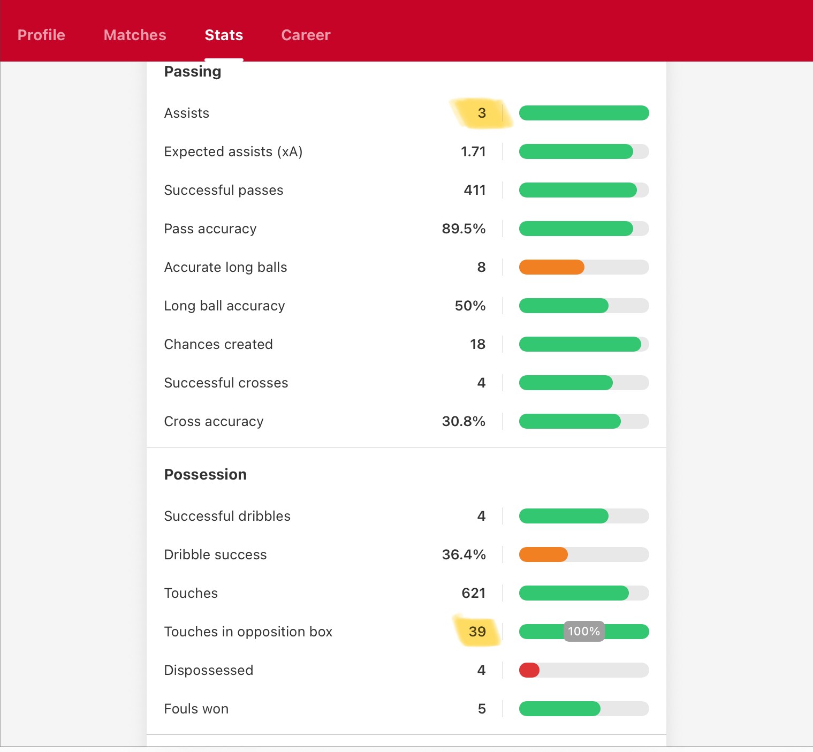Open the Career tab

(306, 35)
